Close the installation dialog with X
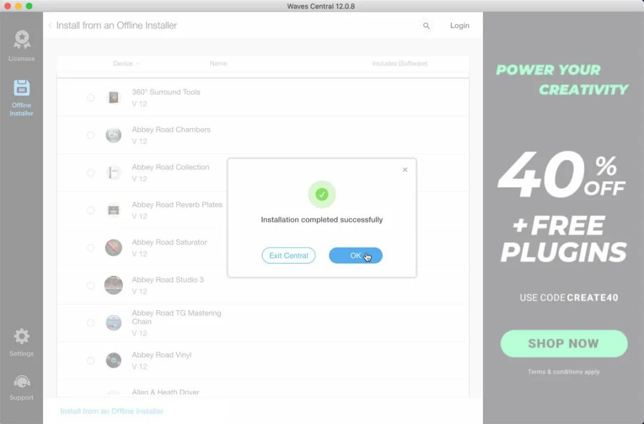Viewport: 644px width, 424px height. pyautogui.click(x=405, y=170)
